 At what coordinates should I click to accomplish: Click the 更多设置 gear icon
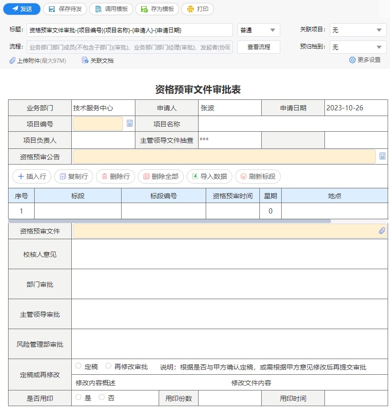[x=352, y=60]
